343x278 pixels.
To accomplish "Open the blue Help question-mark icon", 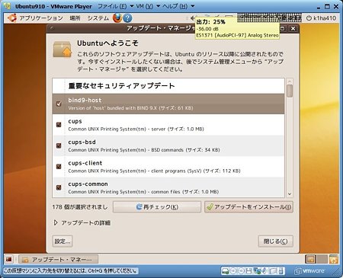I will (127, 18).
